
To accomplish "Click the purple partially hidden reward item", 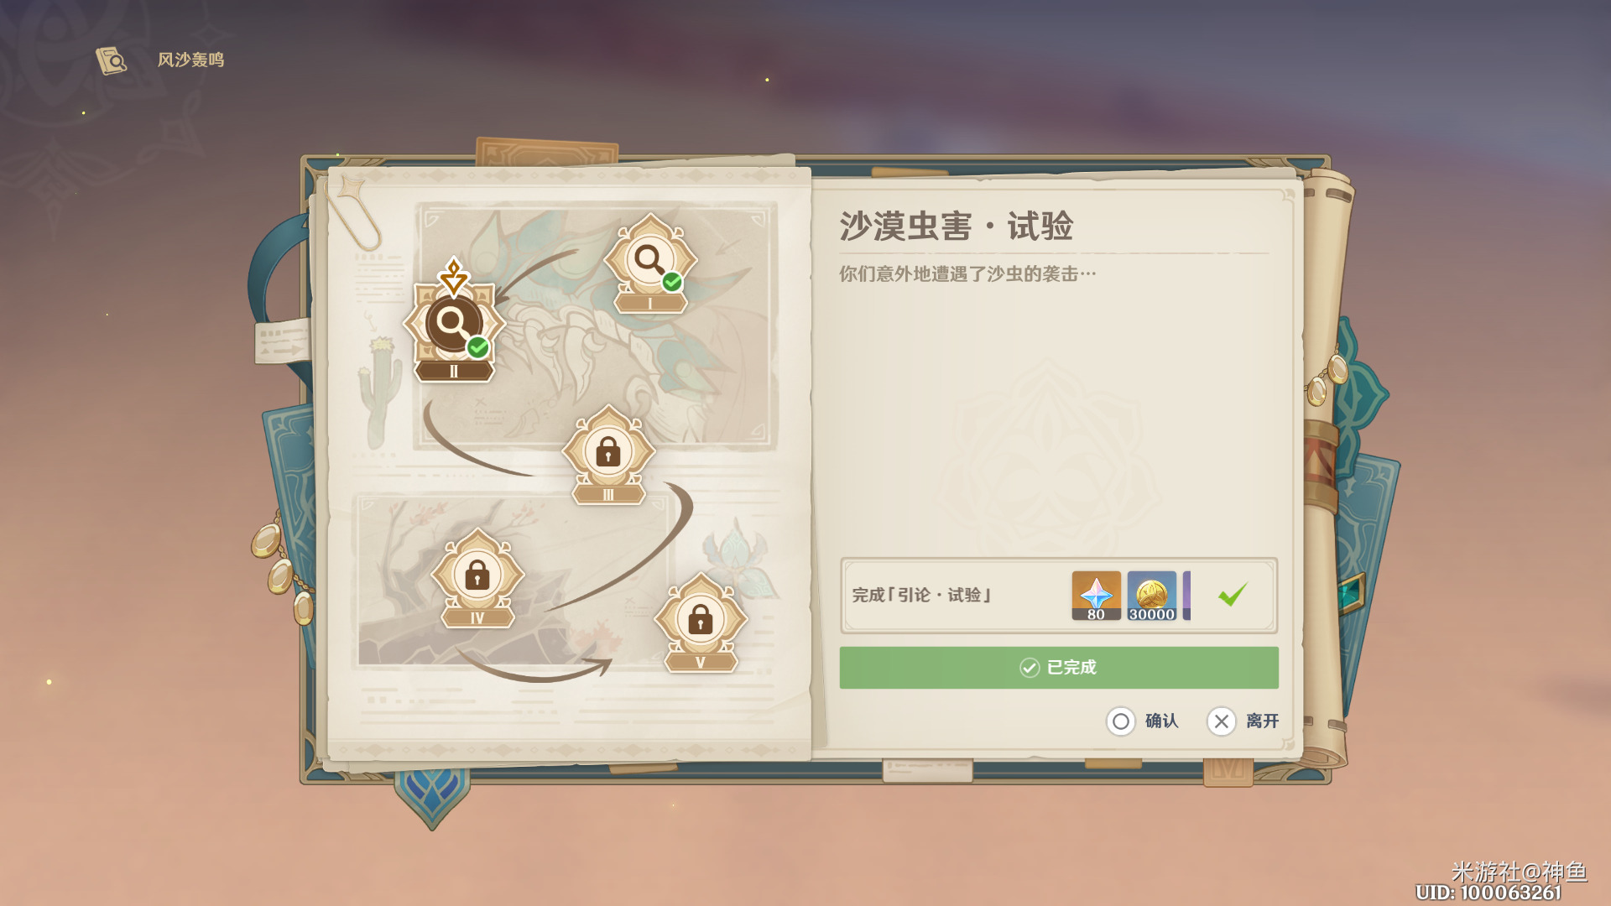I will tap(1186, 596).
